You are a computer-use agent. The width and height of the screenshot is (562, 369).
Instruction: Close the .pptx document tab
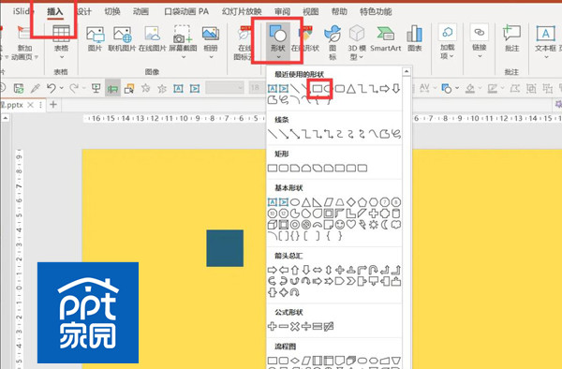(x=31, y=105)
